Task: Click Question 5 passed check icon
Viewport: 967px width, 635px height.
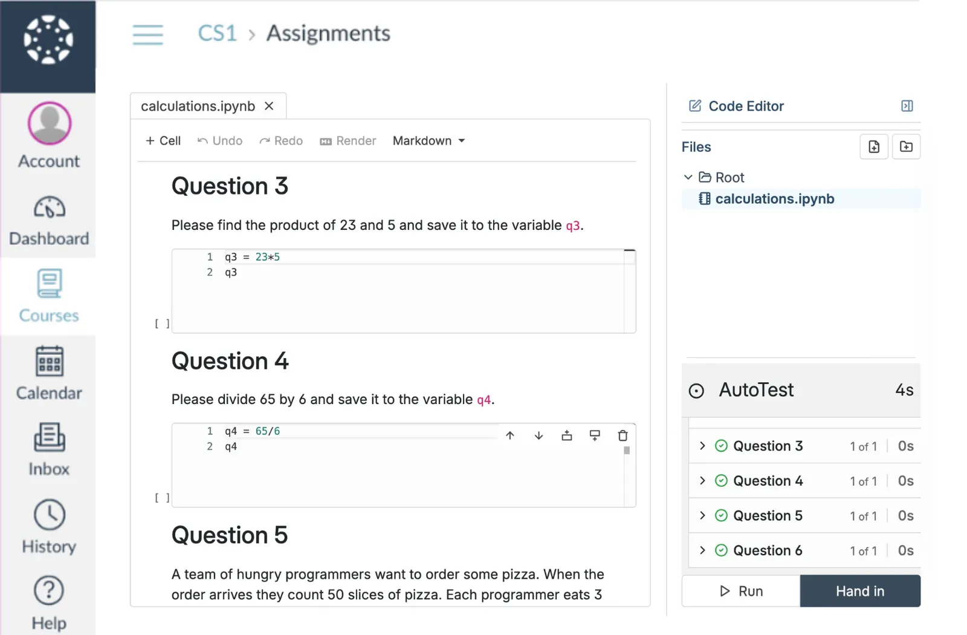Action: click(x=721, y=515)
